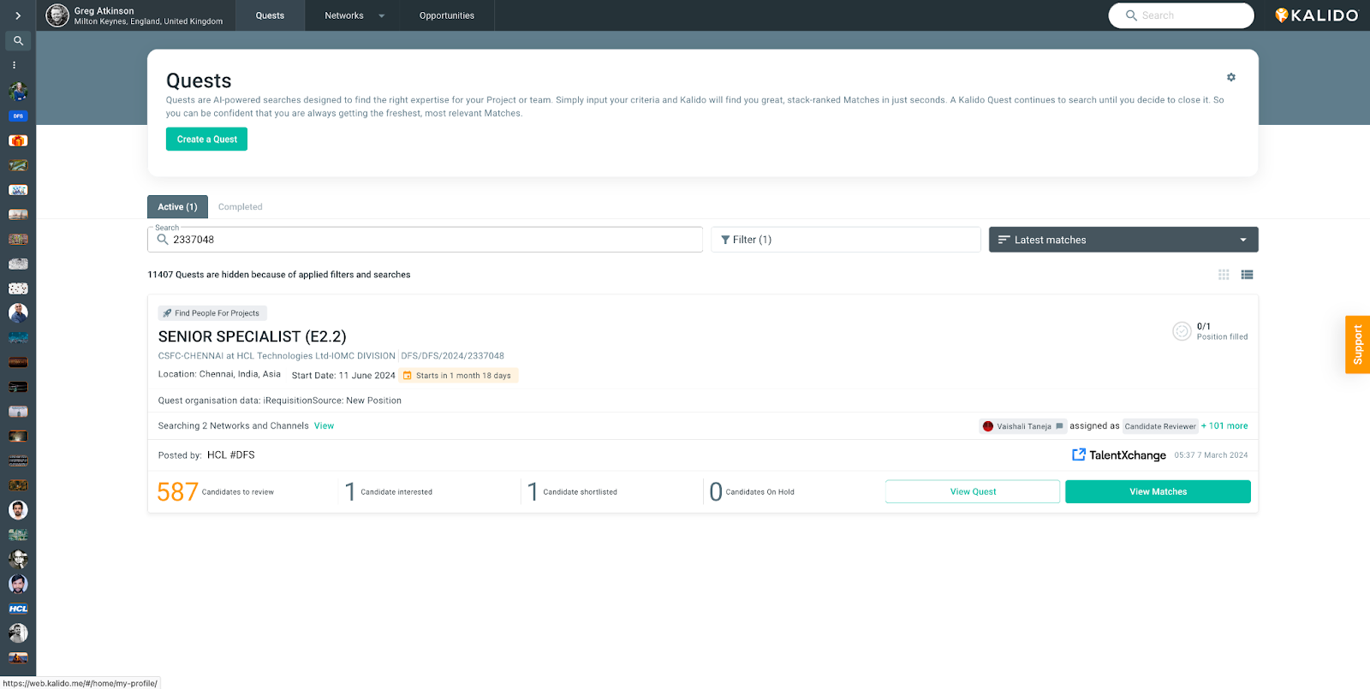
Task: Open the HCL network icon in sidebar
Action: click(x=18, y=609)
